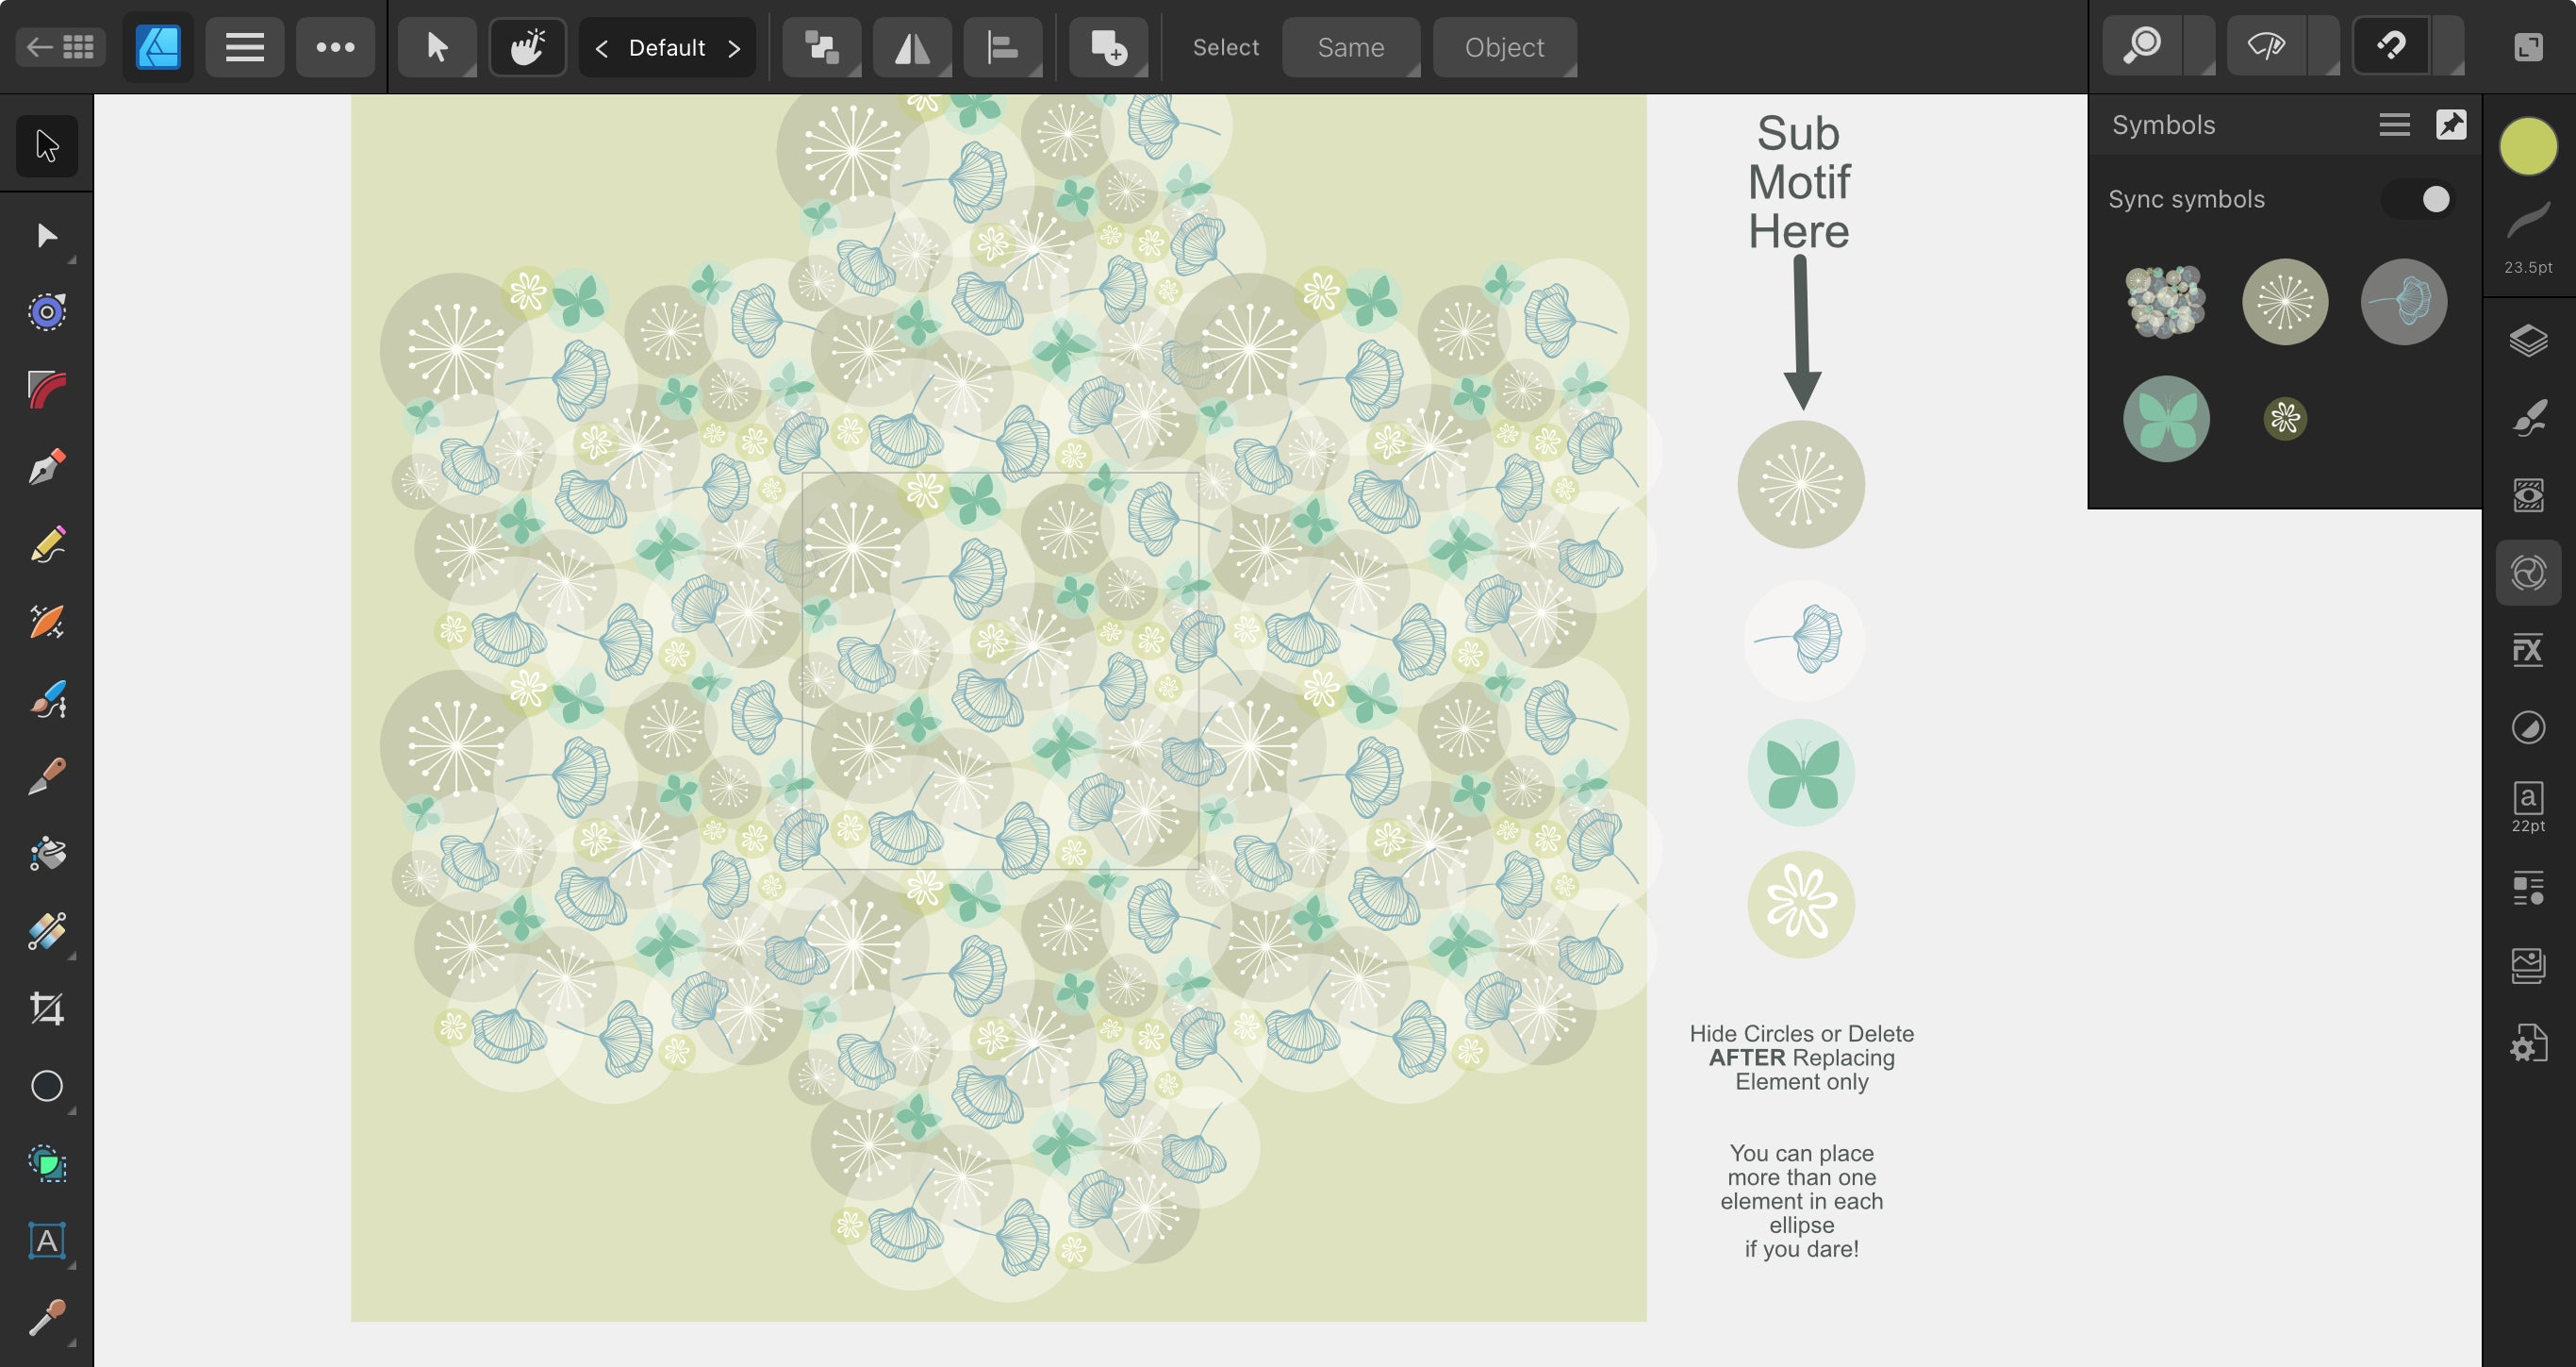Open the Layers studio panel
Screen dimensions: 2576x1367
click(2527, 341)
